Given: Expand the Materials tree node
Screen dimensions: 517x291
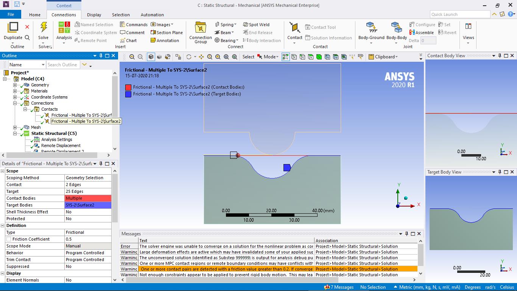Looking at the screenshot, I should click(x=15, y=91).
